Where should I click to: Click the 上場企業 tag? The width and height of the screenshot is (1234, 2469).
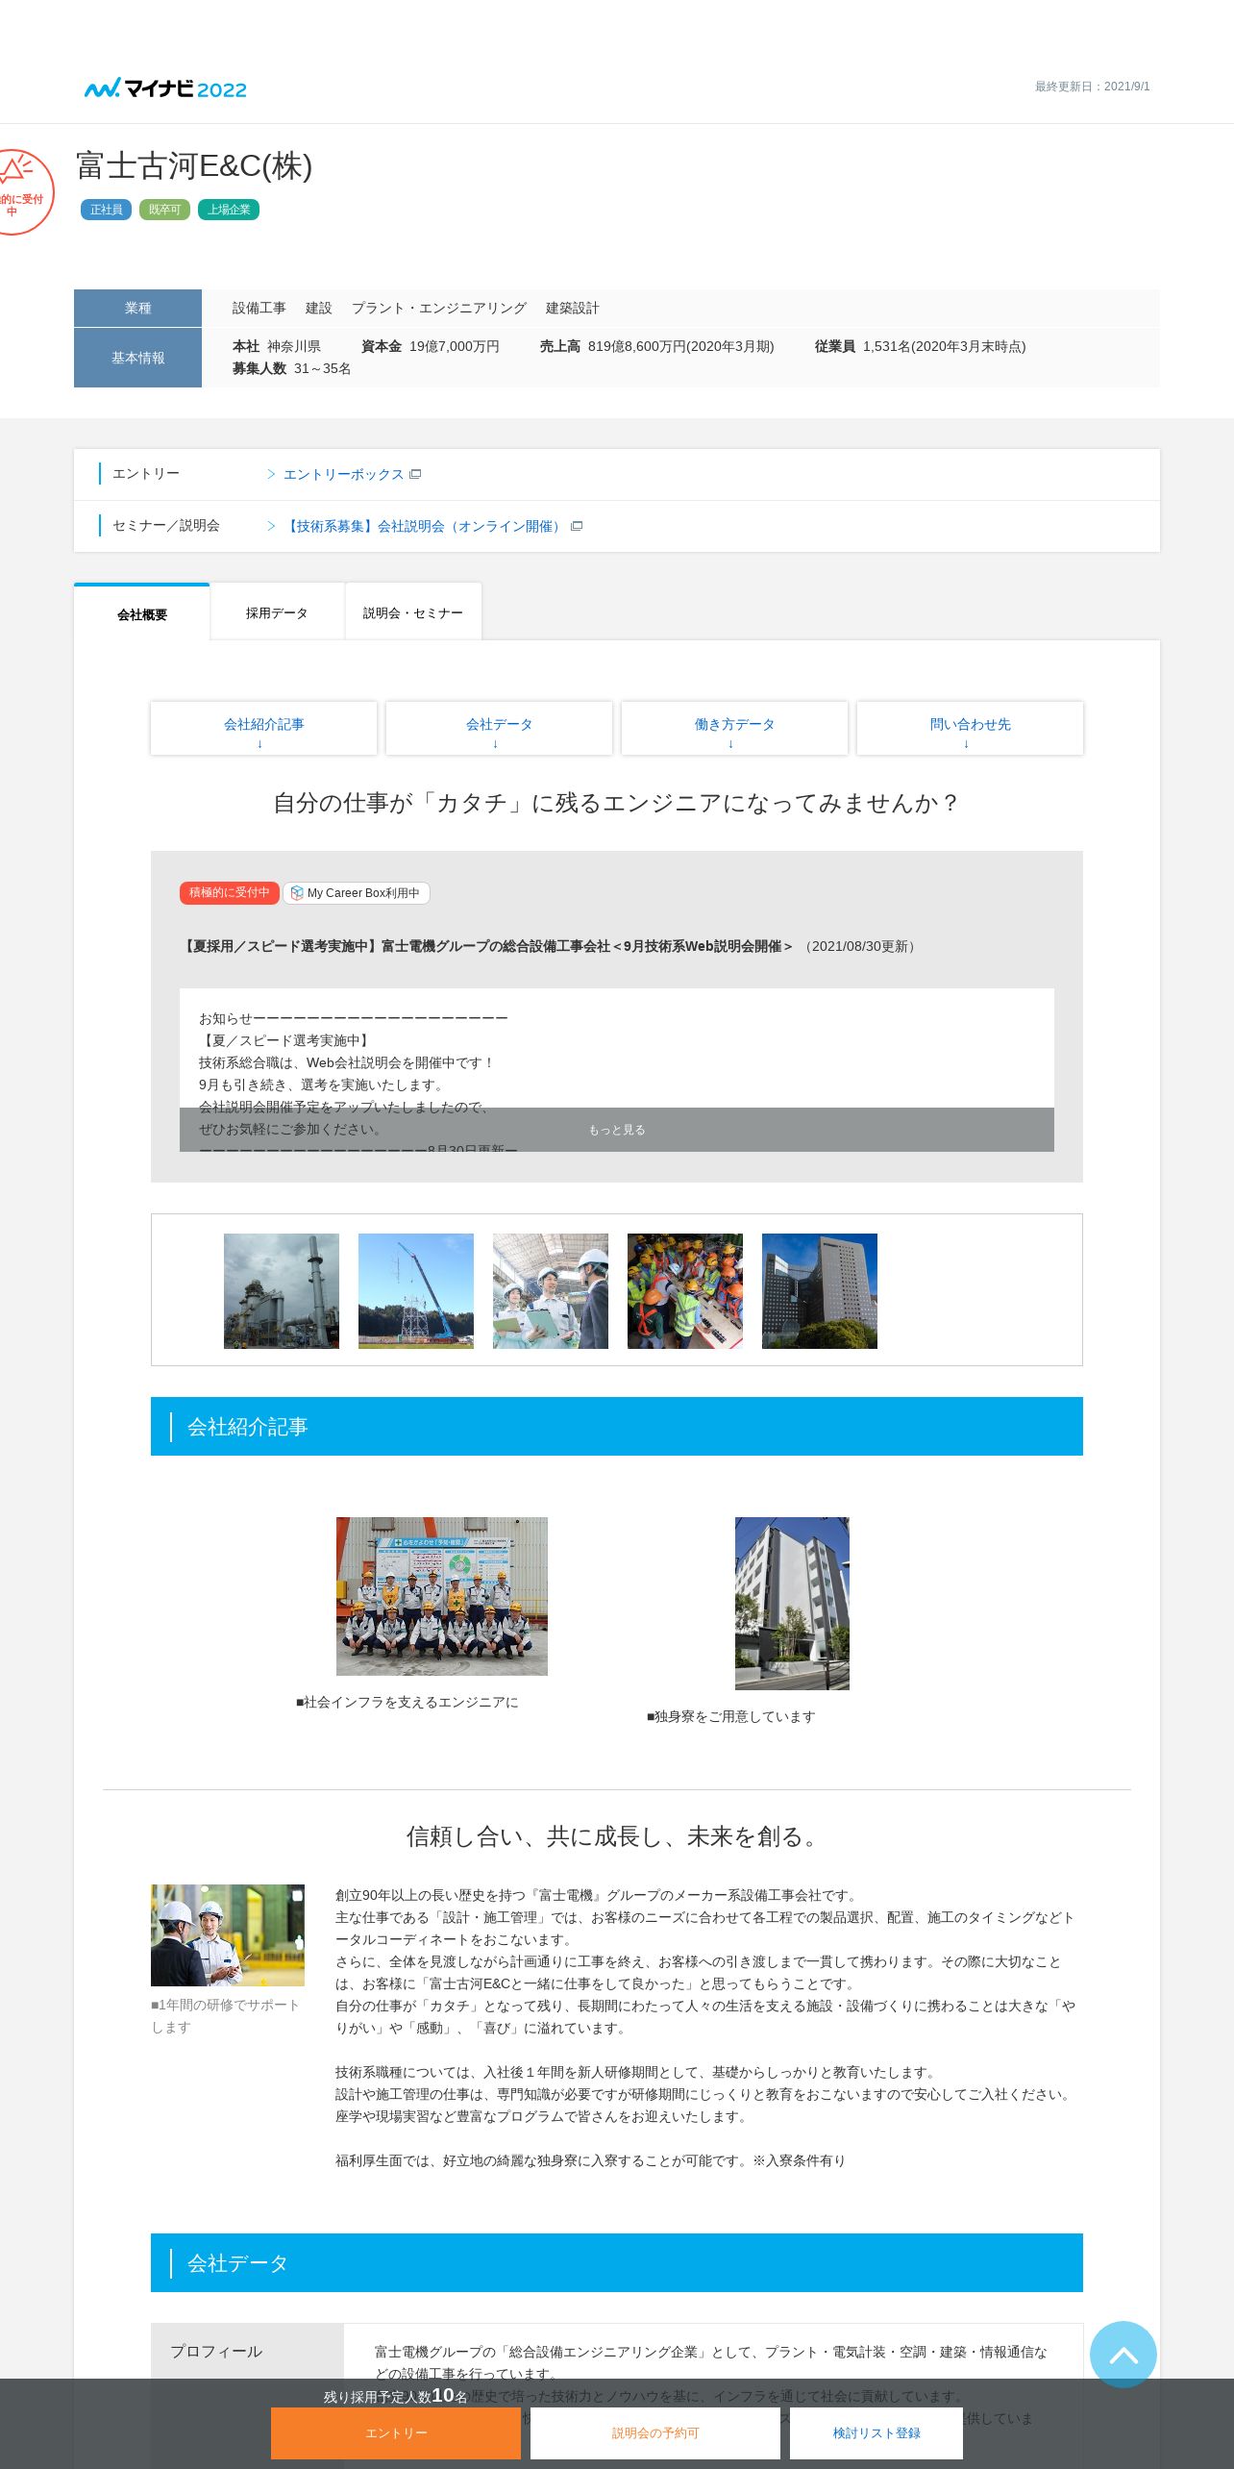click(229, 210)
